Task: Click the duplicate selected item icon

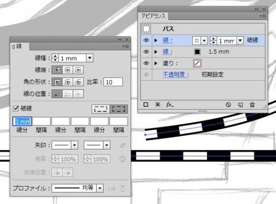Action: (241, 105)
